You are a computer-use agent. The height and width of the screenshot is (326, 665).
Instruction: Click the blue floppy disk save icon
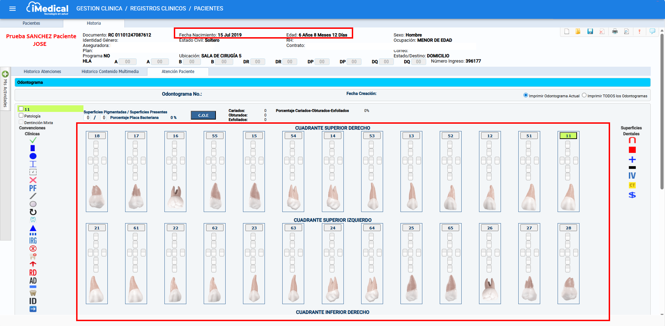tap(590, 32)
